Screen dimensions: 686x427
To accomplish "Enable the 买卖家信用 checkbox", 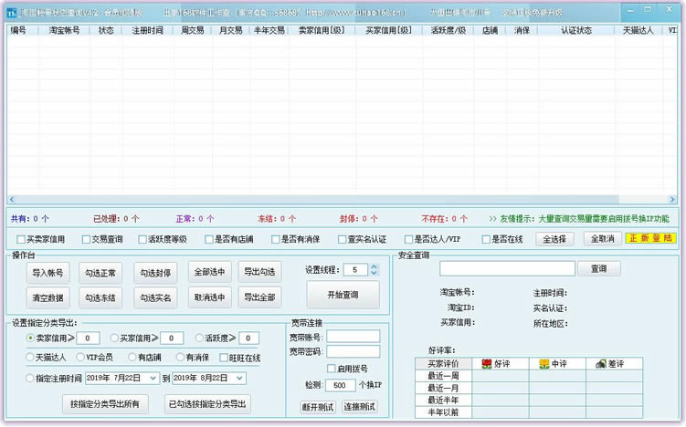I will click(21, 239).
